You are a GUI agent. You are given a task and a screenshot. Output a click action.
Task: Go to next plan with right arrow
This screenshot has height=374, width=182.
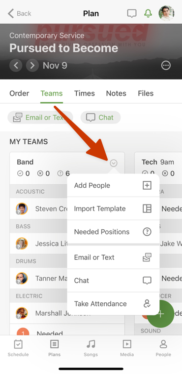32,65
